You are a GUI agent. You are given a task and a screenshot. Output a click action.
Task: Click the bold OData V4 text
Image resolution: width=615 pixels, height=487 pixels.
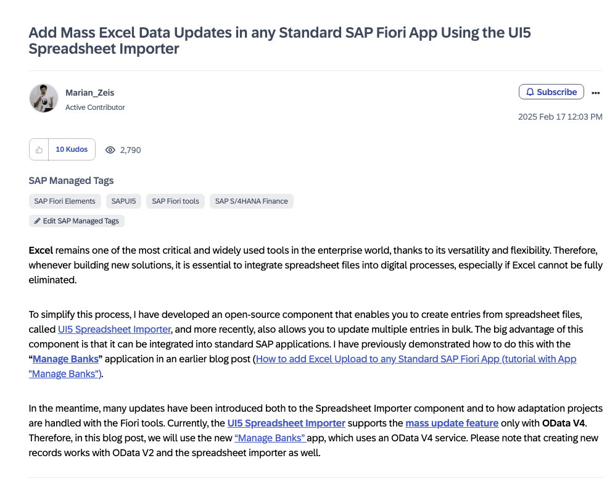point(563,423)
